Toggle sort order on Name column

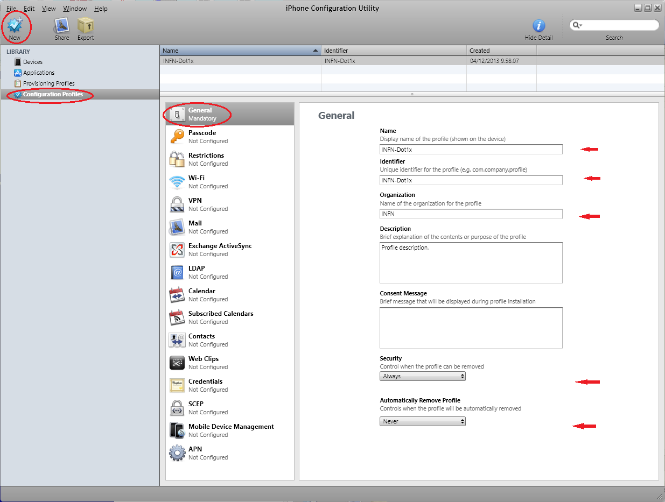tap(316, 51)
